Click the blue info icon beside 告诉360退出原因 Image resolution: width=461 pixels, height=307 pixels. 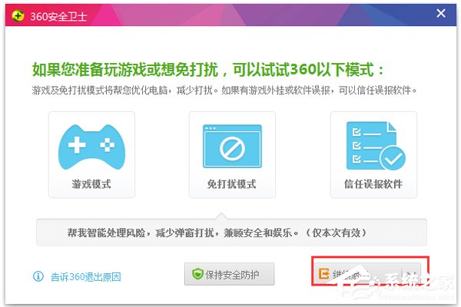click(38, 276)
